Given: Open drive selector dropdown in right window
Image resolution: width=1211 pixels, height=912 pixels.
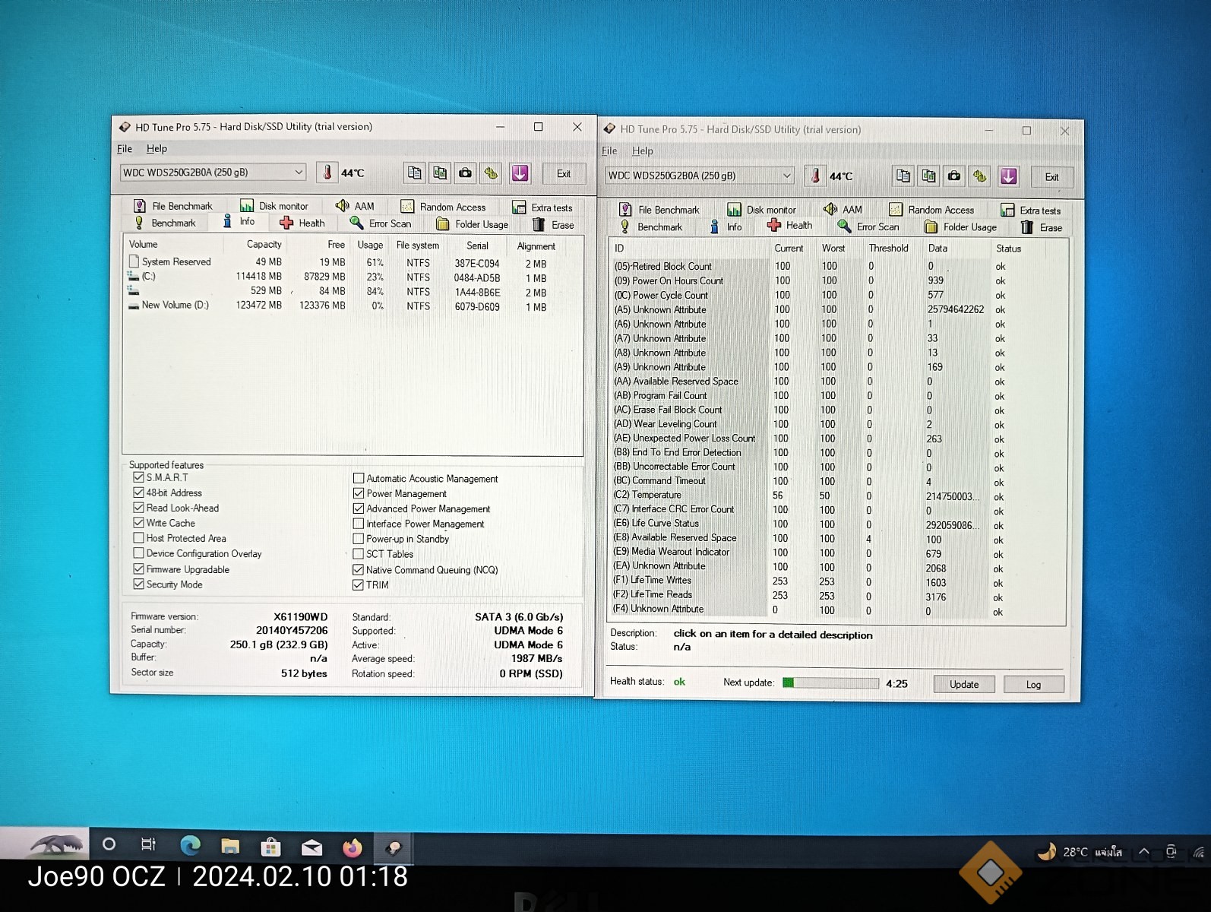Looking at the screenshot, I should click(x=699, y=176).
